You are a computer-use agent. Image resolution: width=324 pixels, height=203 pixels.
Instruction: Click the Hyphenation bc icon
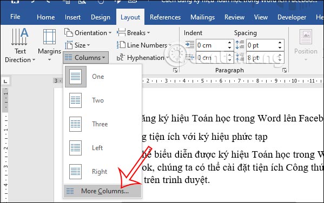pyautogui.click(x=121, y=58)
